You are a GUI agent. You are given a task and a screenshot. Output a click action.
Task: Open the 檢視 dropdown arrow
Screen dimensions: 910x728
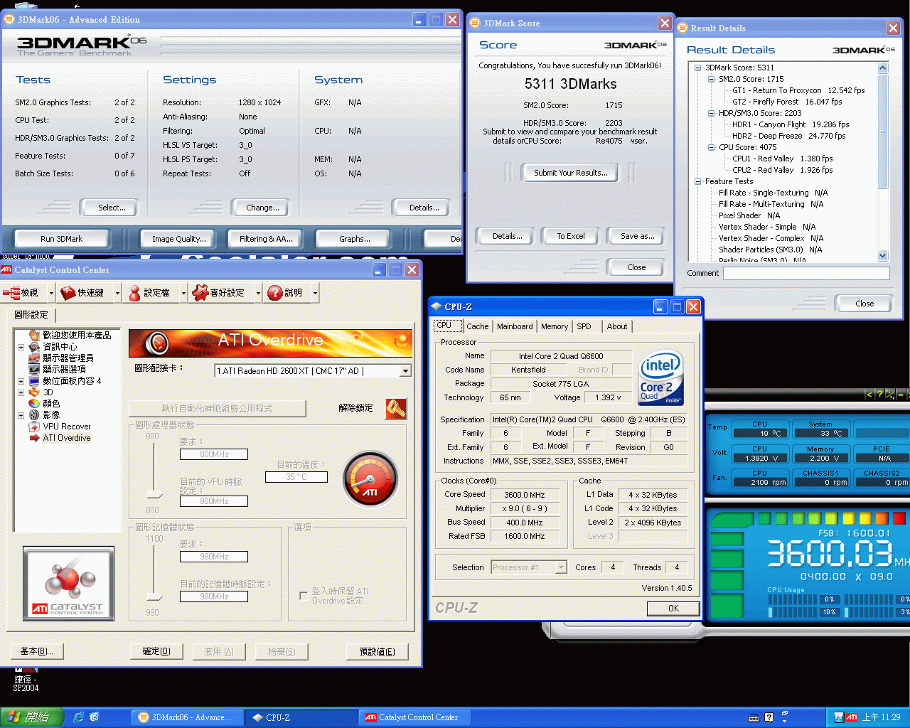51,292
